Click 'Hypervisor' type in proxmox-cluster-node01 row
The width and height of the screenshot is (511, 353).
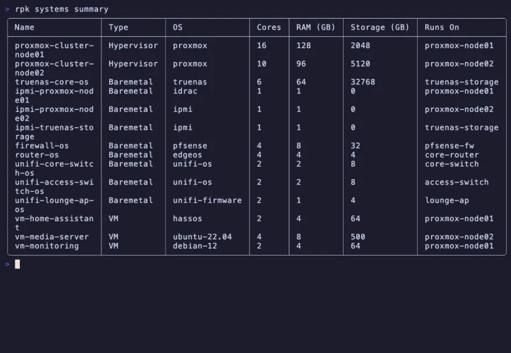point(133,46)
